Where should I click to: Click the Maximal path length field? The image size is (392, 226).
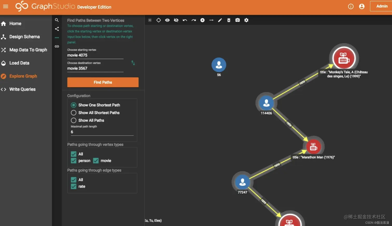(102, 132)
